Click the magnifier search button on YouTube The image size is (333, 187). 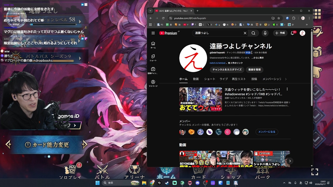[x=253, y=33]
